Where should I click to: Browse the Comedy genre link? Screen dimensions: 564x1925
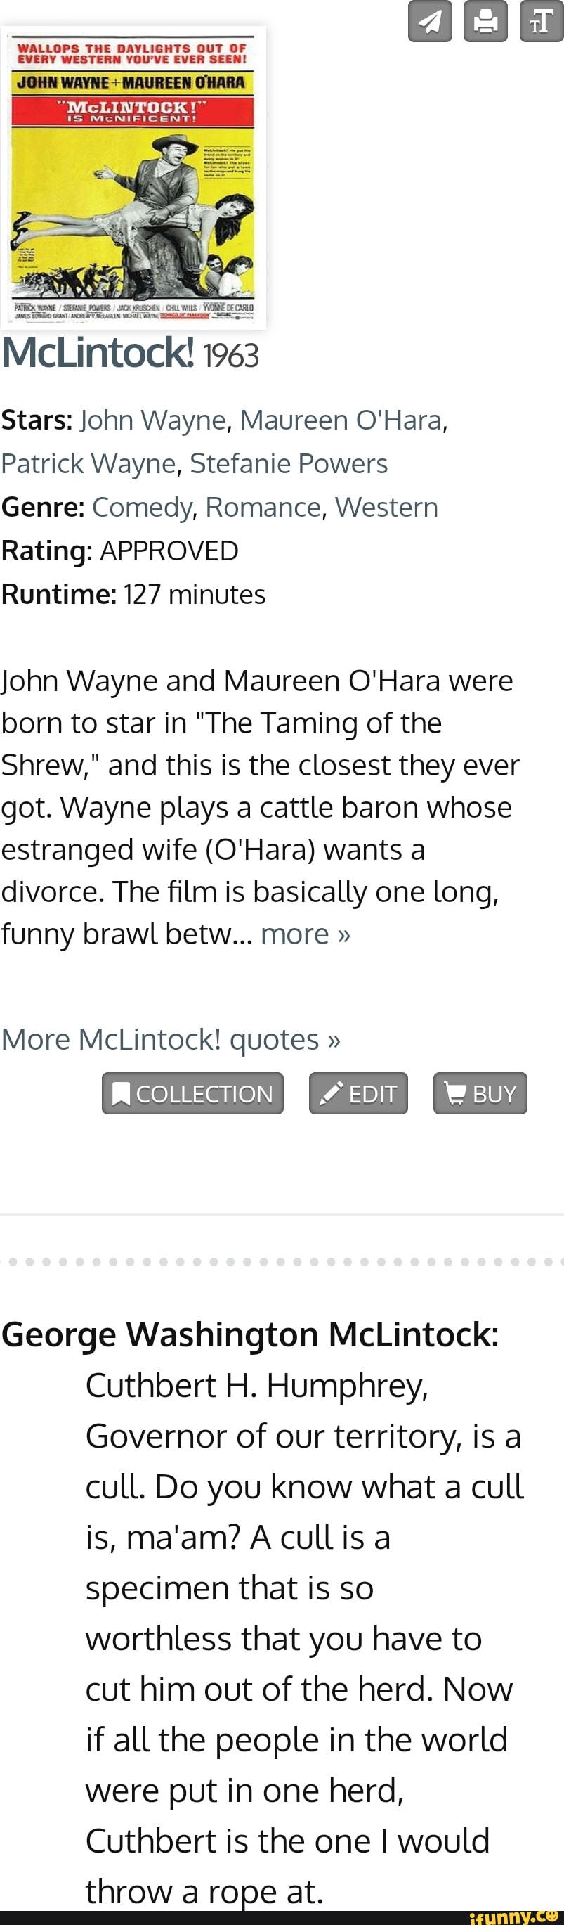coord(141,508)
